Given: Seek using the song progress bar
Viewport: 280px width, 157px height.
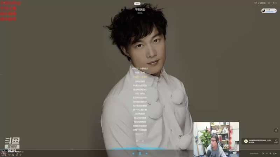Looking at the screenshot, I should click(x=140, y=149).
